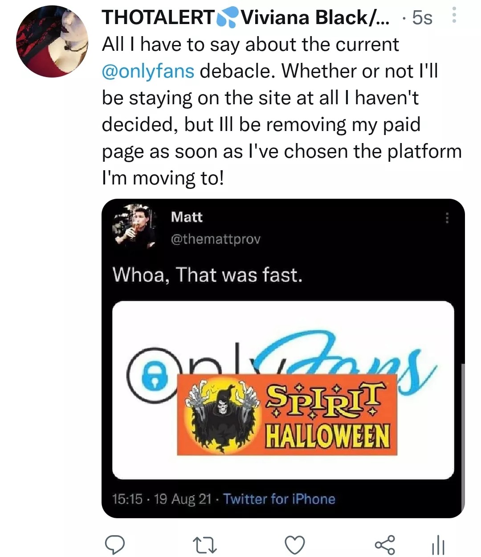Open the tweet author's profile avatar
Image resolution: width=481 pixels, height=557 pixels.
click(52, 41)
